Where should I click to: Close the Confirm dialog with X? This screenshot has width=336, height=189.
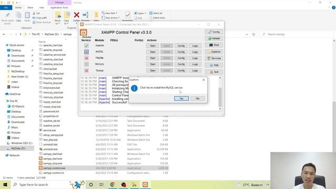point(204,80)
